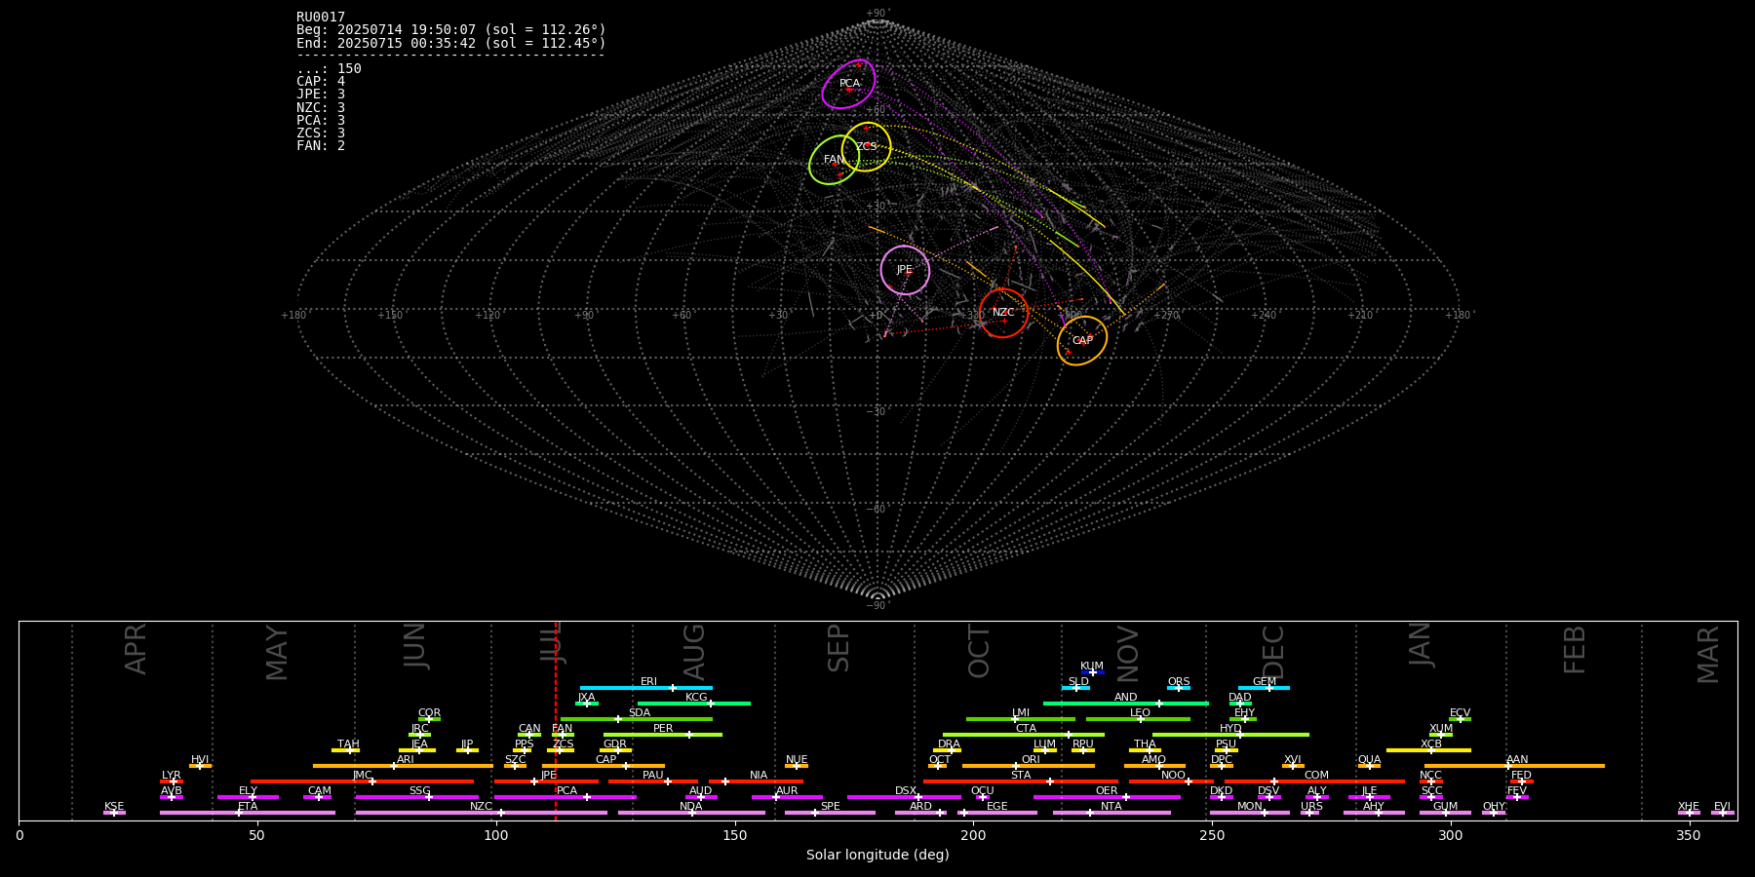1755x877 pixels.
Task: Select the KUM label above the timeline bars
Action: coord(1092,666)
